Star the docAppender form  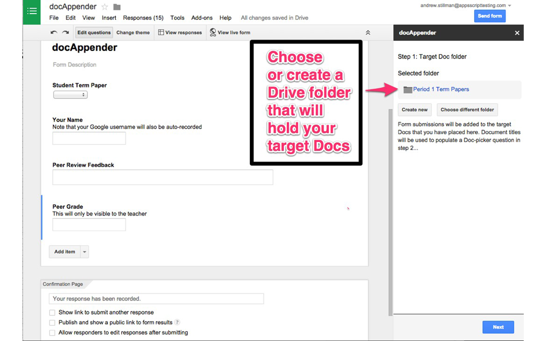click(x=105, y=7)
